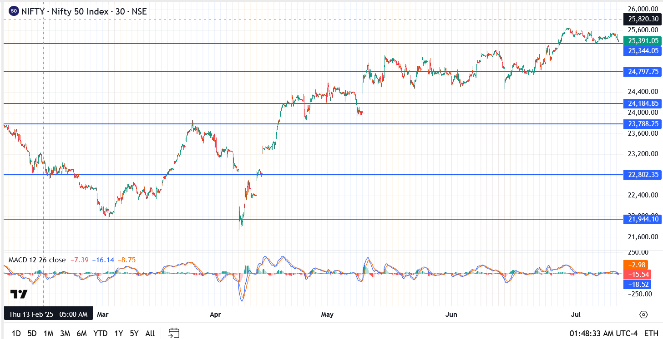Viewport: 663px width, 339px height.
Task: Select the MACD 12 26 close legend
Action: (37, 260)
